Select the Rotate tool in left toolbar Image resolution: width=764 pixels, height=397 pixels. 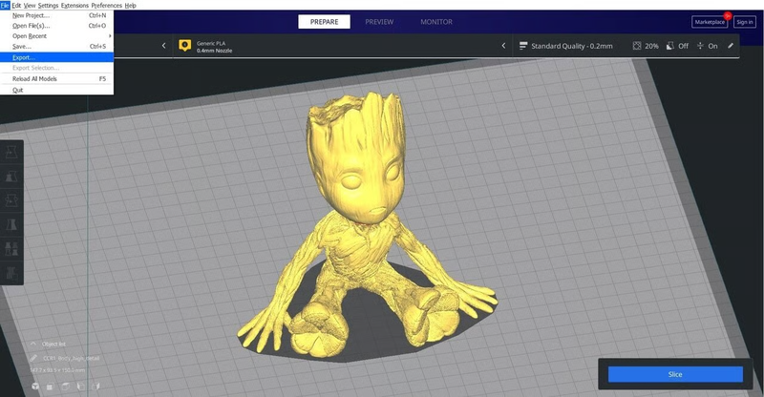coord(11,200)
